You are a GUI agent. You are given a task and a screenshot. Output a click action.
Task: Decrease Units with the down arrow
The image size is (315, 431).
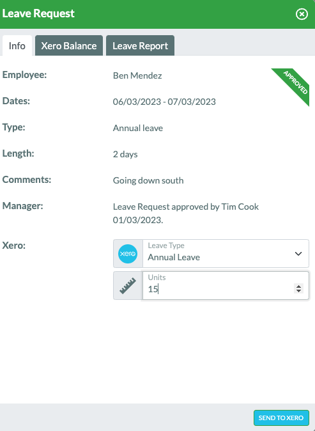pos(298,291)
